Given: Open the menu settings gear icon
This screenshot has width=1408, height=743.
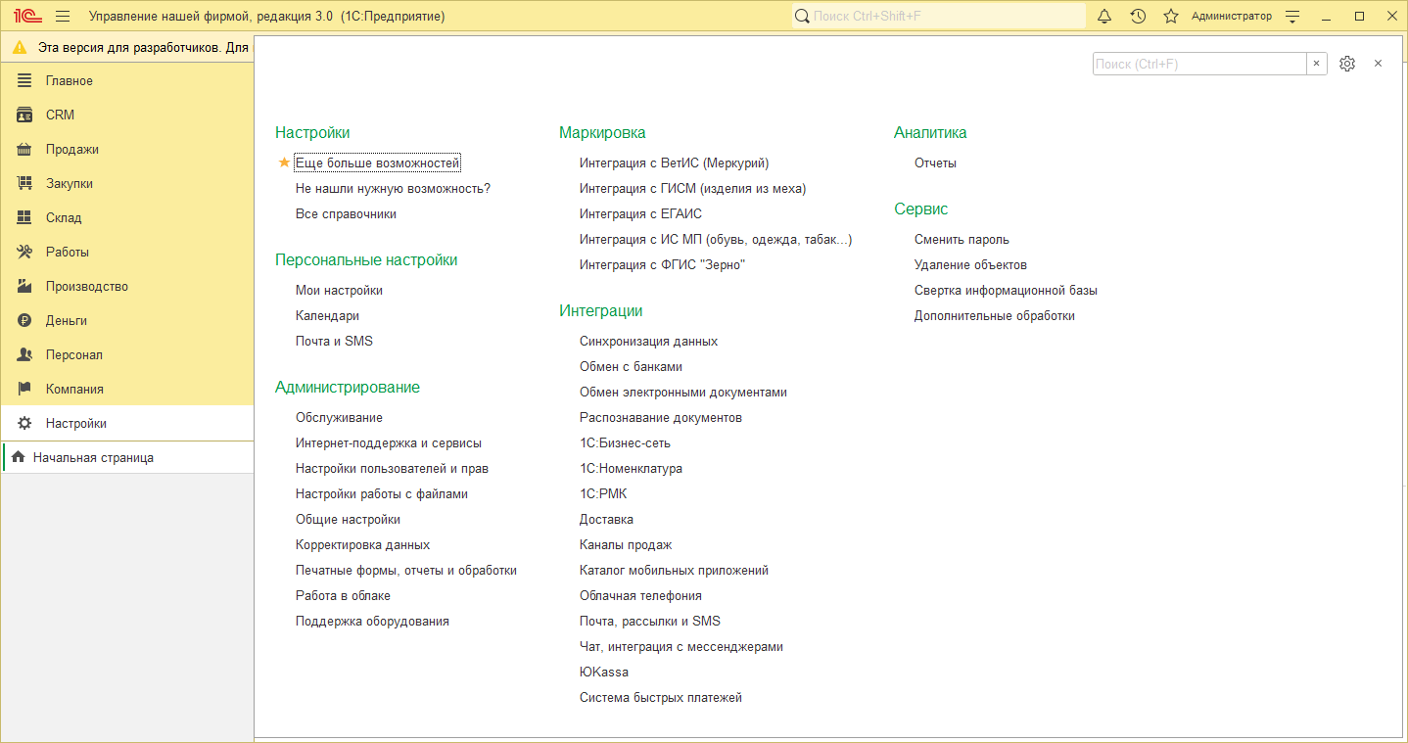Looking at the screenshot, I should tap(1347, 64).
